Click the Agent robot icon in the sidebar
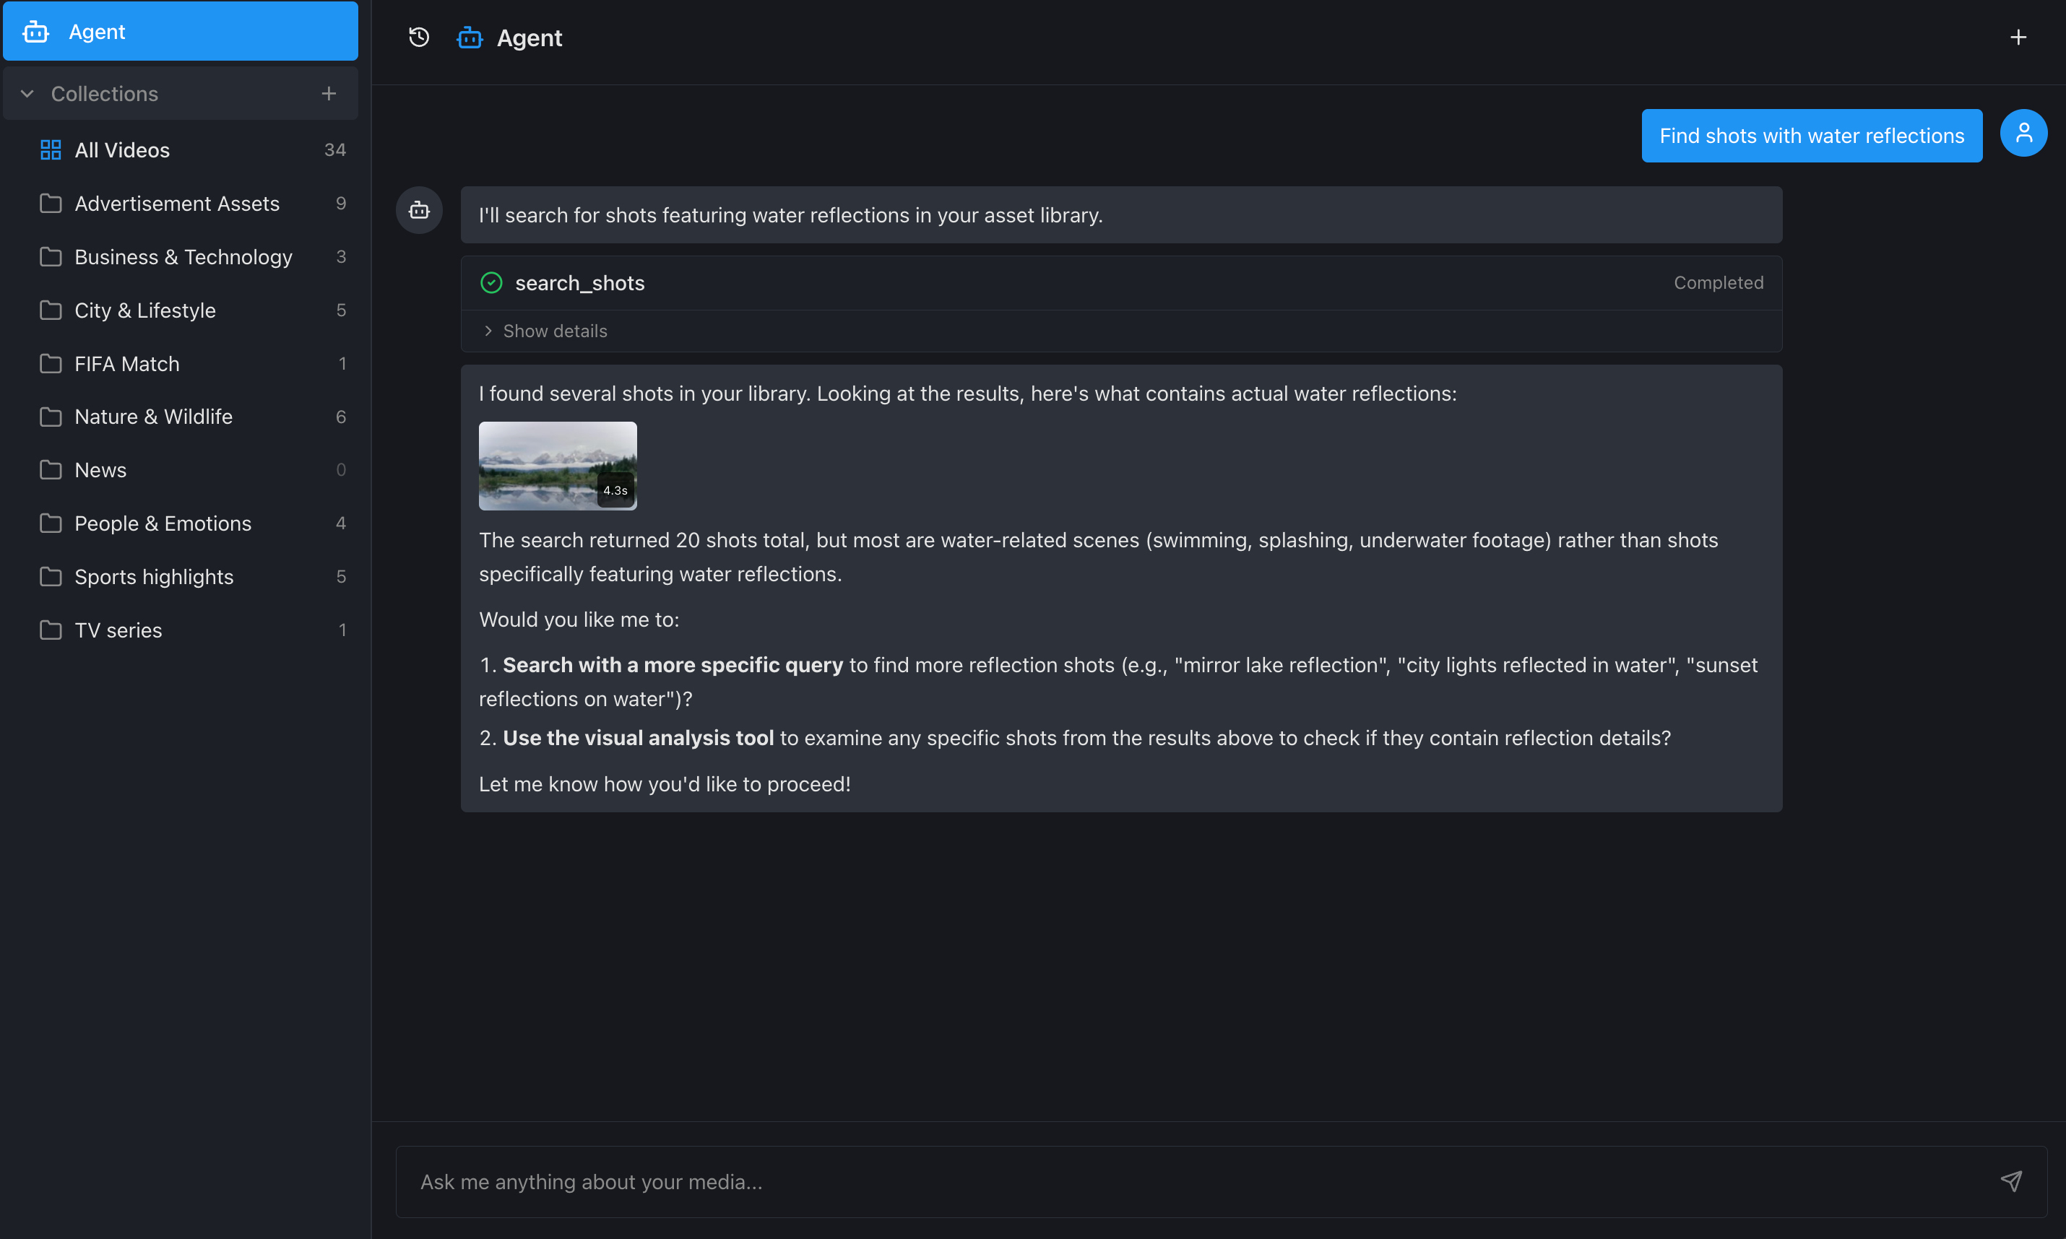This screenshot has width=2066, height=1239. (35, 31)
